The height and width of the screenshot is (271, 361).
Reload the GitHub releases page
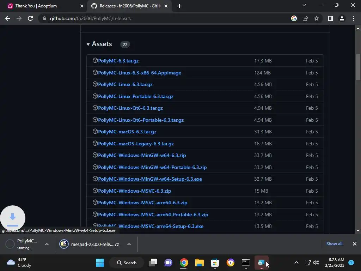(x=30, y=18)
